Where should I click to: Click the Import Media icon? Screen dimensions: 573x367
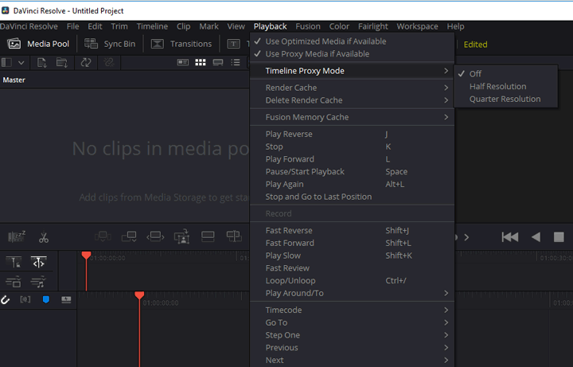pyautogui.click(x=41, y=62)
